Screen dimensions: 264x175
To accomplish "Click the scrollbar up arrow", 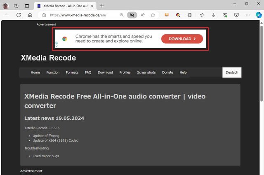I will pos(261,23).
